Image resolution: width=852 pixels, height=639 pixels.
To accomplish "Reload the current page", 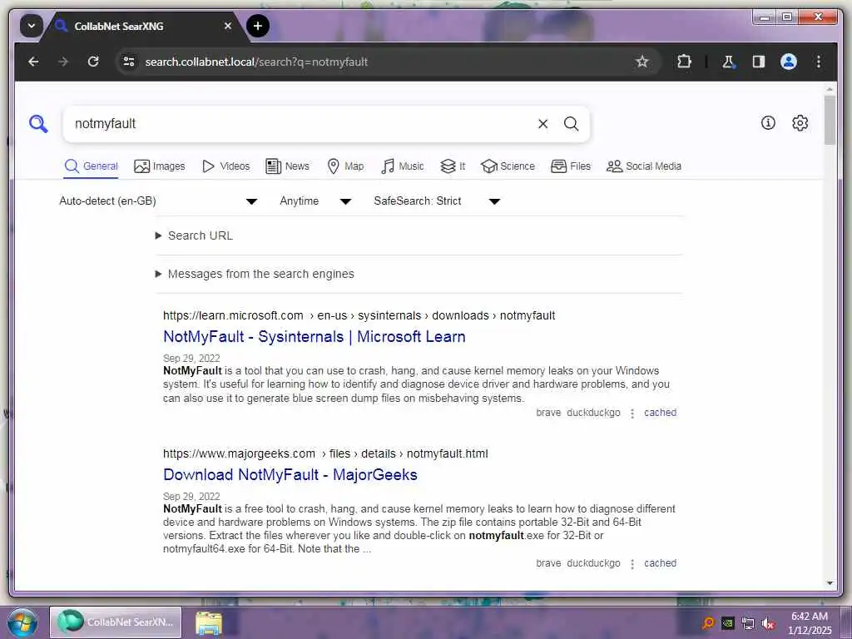I will point(93,62).
